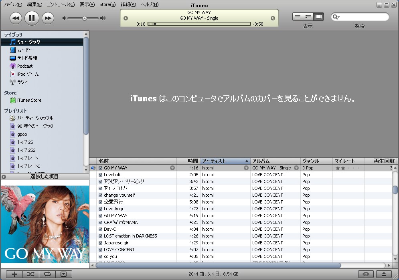This screenshot has height=280, width=399.
Task: Uncheck the Loveholic song checkbox
Action: pyautogui.click(x=101, y=175)
